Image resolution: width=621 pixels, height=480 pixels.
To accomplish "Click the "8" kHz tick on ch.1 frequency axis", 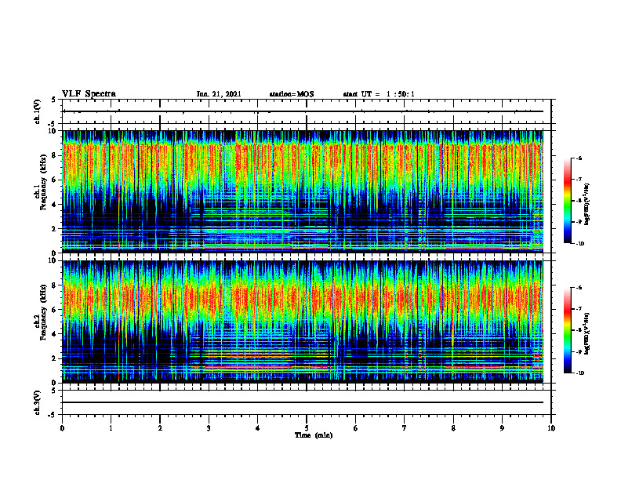I will (55, 155).
